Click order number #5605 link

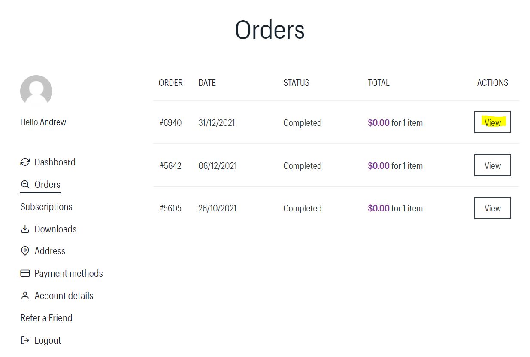170,208
